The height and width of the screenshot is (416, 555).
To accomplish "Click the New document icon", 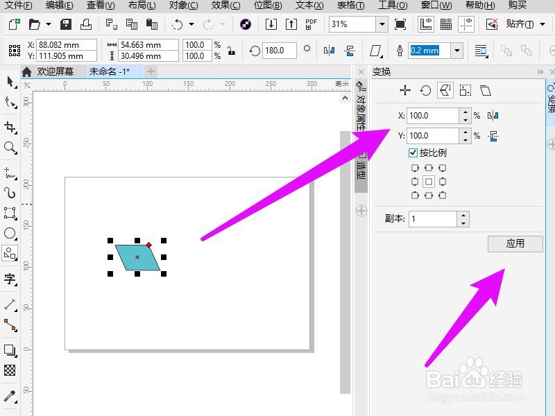I will pyautogui.click(x=14, y=24).
